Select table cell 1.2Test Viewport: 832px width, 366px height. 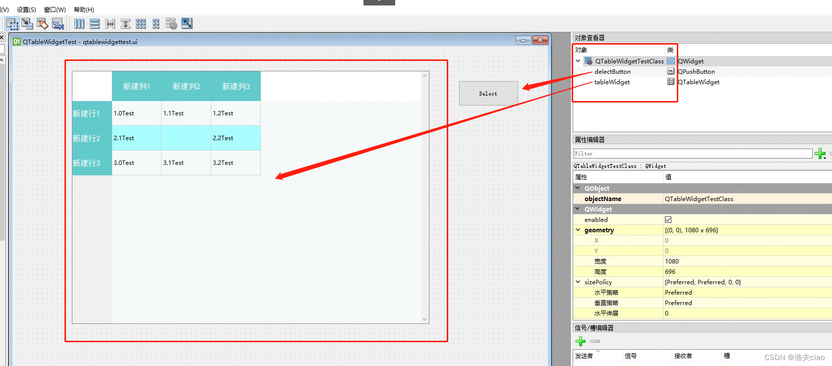pos(236,113)
